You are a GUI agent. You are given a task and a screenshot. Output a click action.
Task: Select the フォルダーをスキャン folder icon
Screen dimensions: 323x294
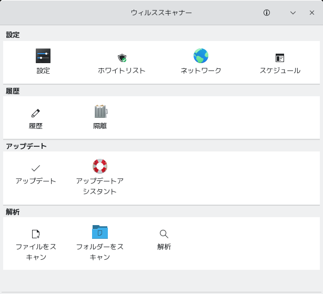pyautogui.click(x=100, y=232)
